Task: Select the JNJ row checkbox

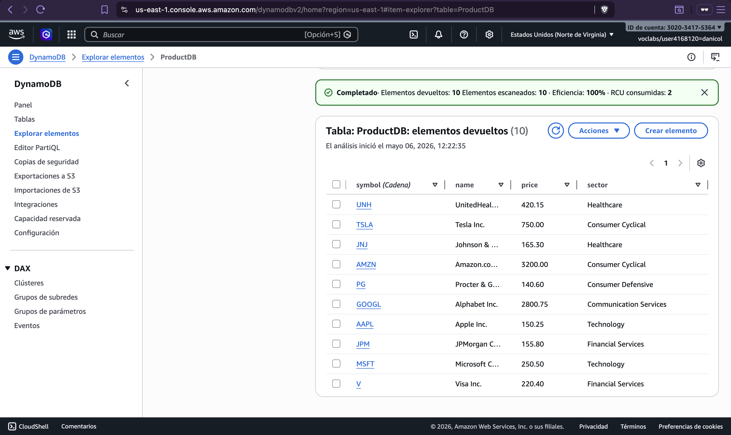Action: pyautogui.click(x=336, y=244)
